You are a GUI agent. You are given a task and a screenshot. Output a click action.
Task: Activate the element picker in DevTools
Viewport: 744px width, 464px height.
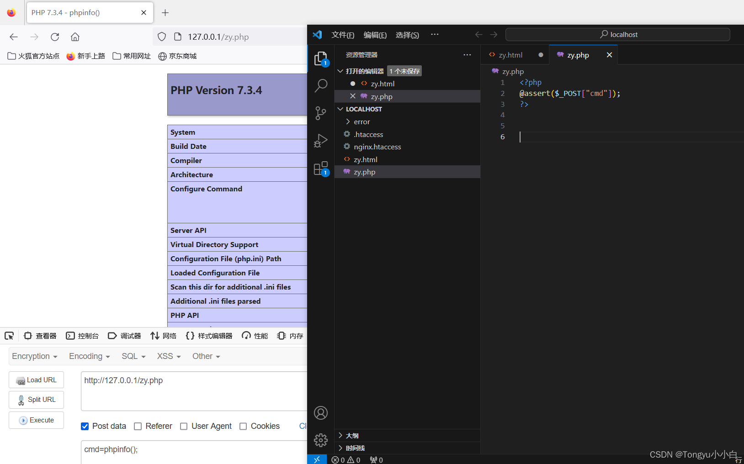coord(9,336)
